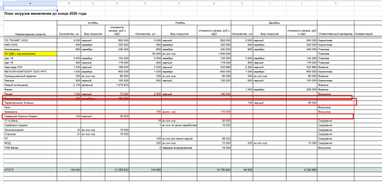The height and width of the screenshot is (183, 382).
Task: Click coating cell 'твердое анодирование'
Action: [179, 148]
